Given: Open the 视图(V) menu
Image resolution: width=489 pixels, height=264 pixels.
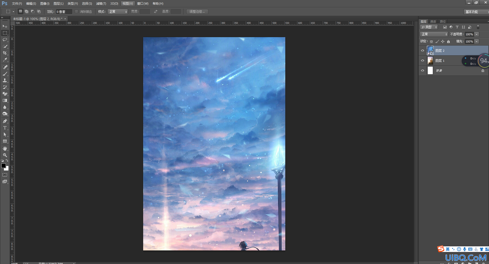Looking at the screenshot, I should tap(128, 4).
